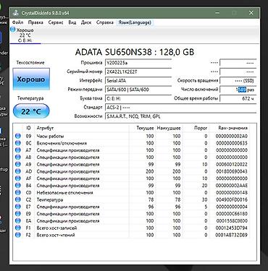Select the Часы работы attribute row
The width and height of the screenshot is (268, 271).
pyautogui.click(x=132, y=136)
